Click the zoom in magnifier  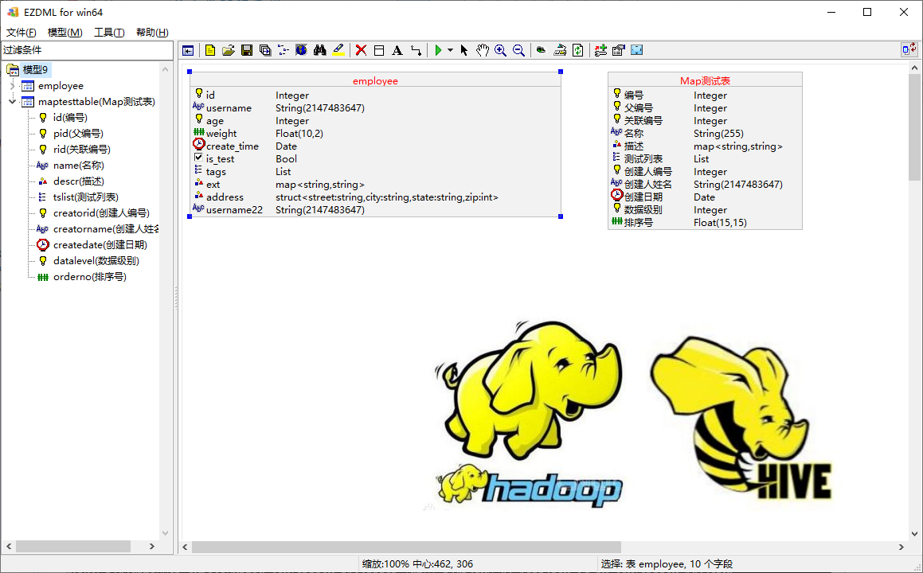(500, 51)
